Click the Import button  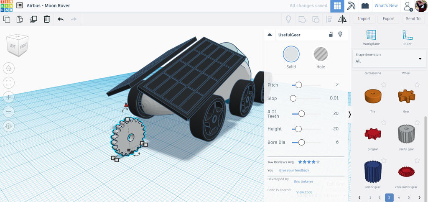364,19
